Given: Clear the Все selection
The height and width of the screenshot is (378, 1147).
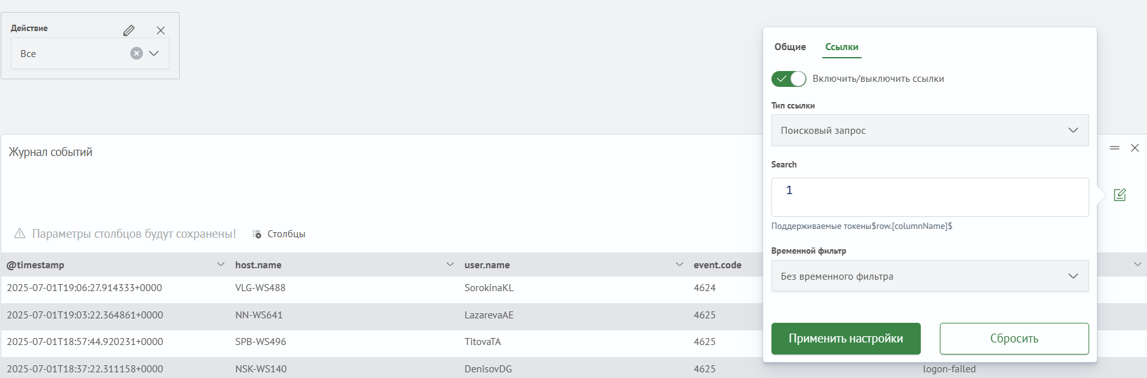Looking at the screenshot, I should point(137,53).
